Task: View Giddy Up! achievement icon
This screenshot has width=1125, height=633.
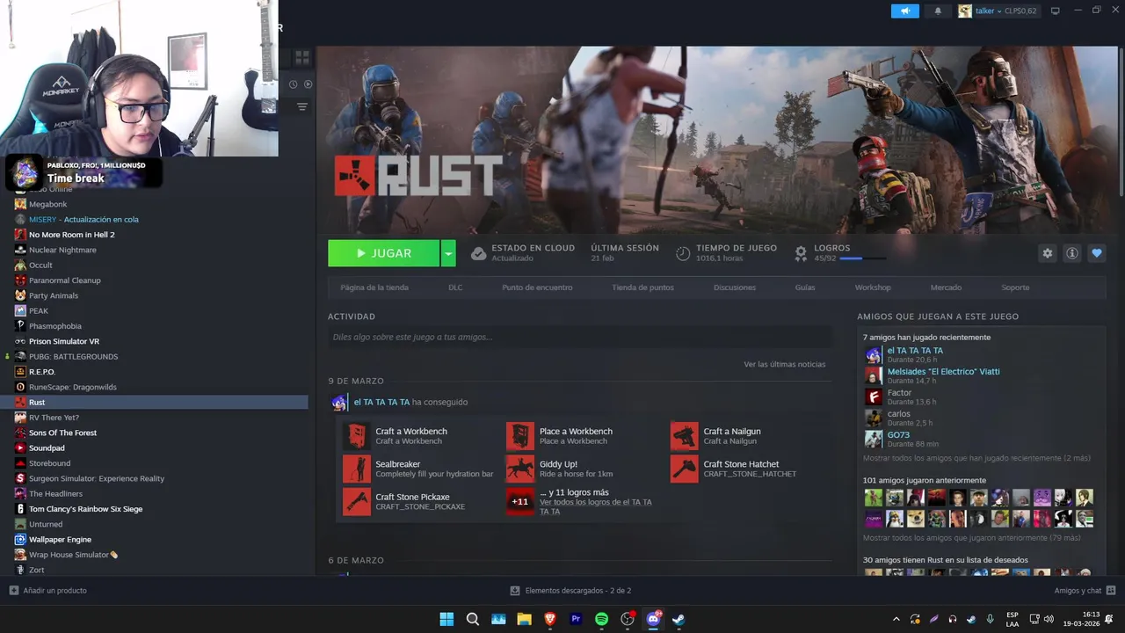Action: [x=520, y=469]
